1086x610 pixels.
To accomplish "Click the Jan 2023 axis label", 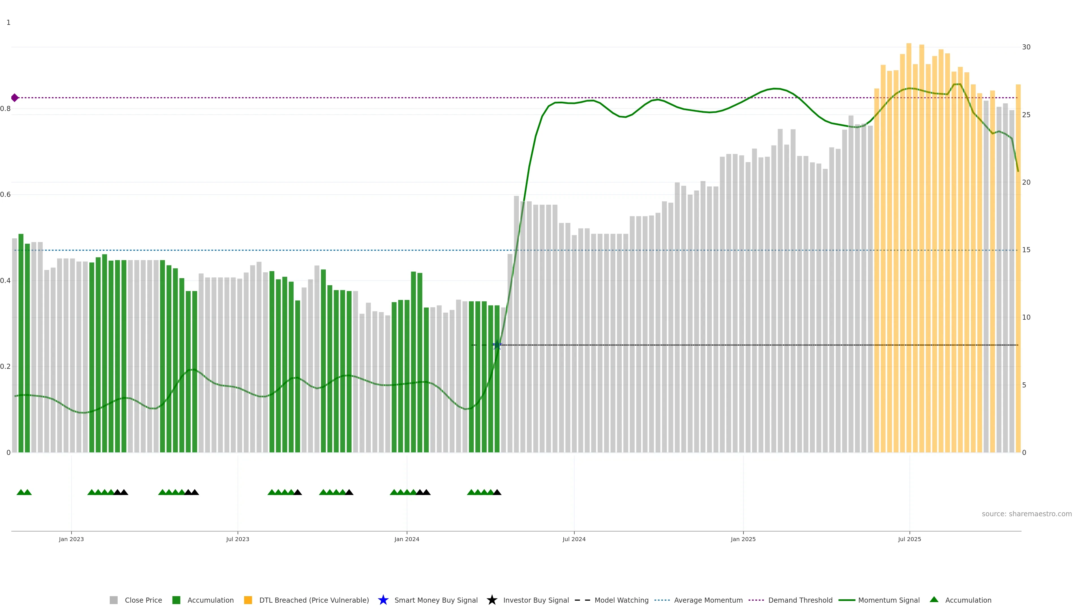I will [x=71, y=539].
